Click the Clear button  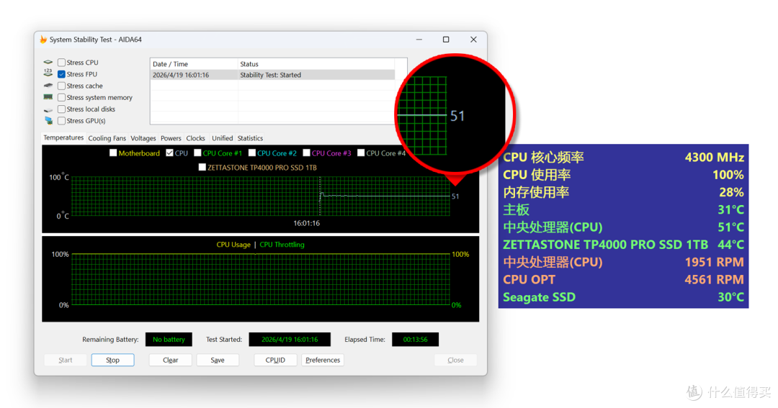(170, 360)
